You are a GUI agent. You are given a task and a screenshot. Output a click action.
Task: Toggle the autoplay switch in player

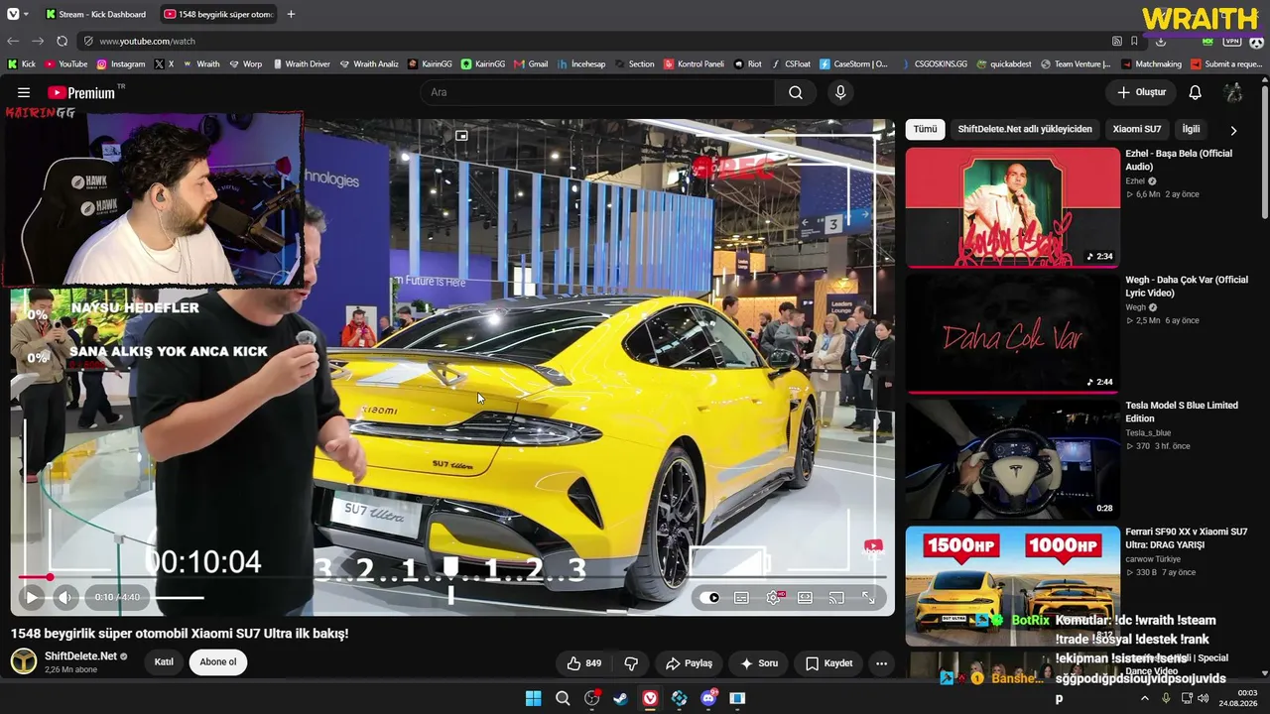click(709, 597)
